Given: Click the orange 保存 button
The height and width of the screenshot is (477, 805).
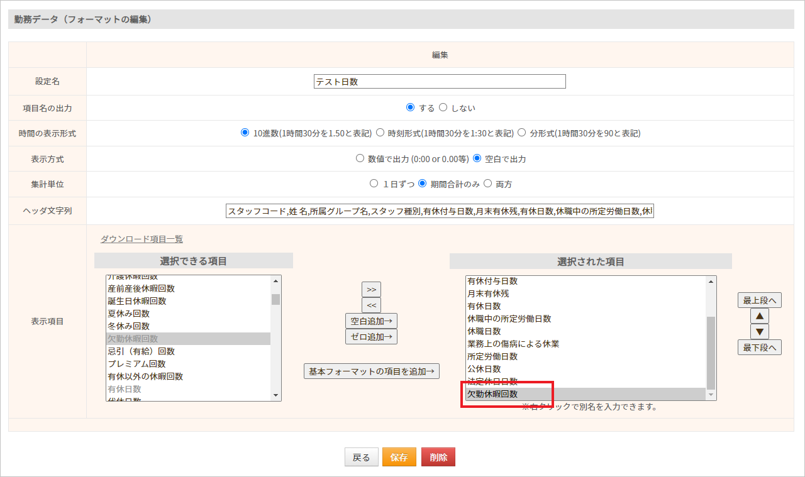Looking at the screenshot, I should (399, 458).
